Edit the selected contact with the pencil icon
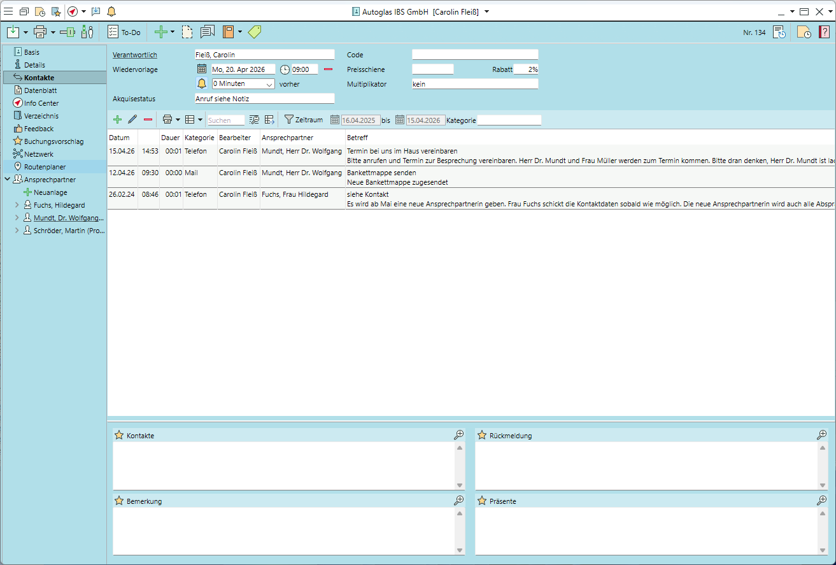The image size is (836, 565). click(132, 120)
